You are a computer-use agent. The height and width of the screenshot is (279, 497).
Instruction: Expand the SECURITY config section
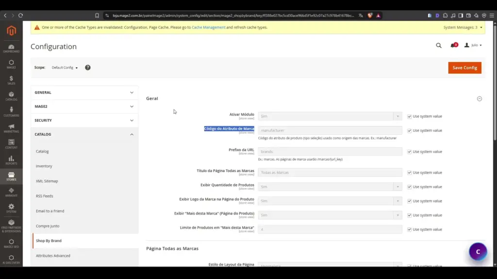point(84,120)
